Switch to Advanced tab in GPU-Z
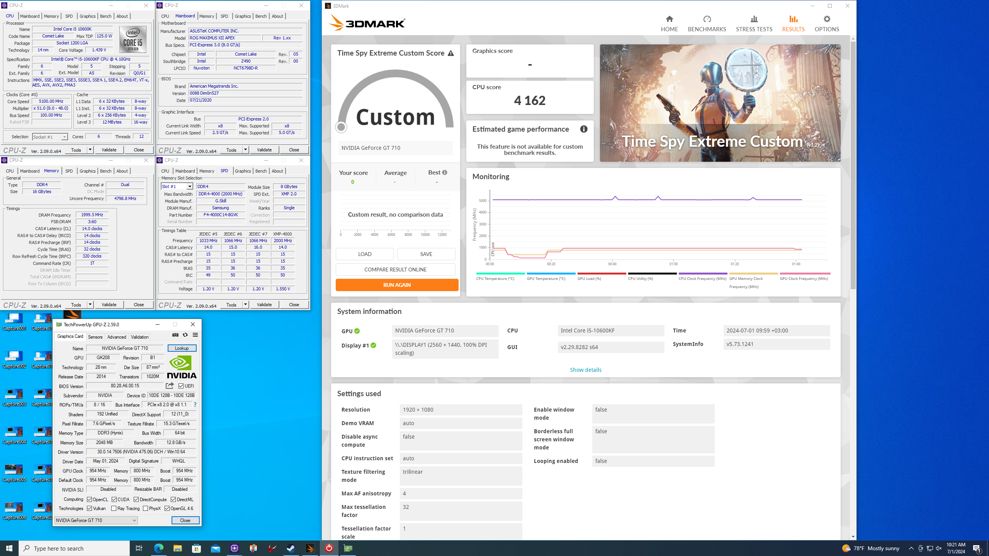The width and height of the screenshot is (989, 556). [x=117, y=337]
